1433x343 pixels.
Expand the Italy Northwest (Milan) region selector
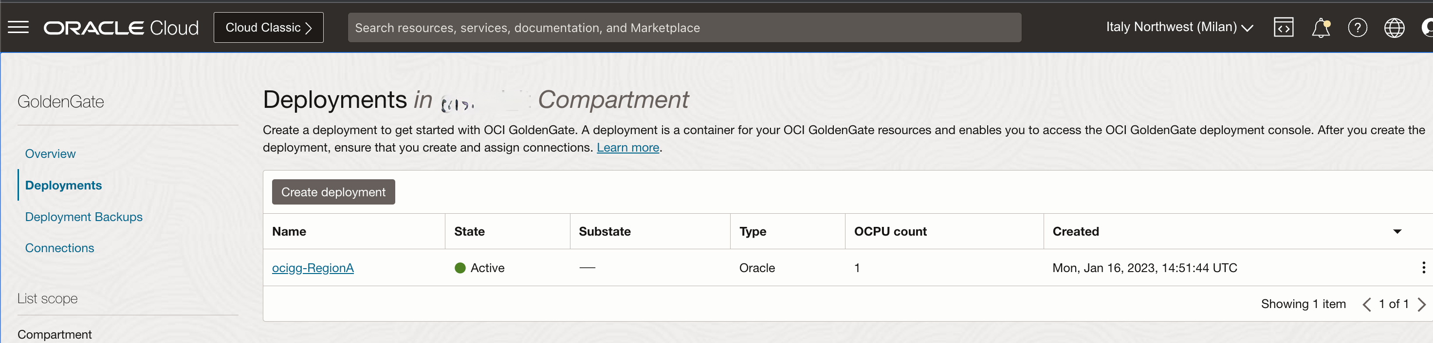coord(1179,27)
